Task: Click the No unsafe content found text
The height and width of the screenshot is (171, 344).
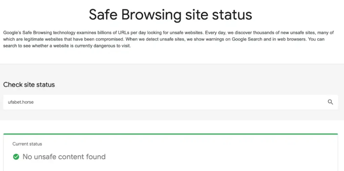Action: [x=64, y=157]
